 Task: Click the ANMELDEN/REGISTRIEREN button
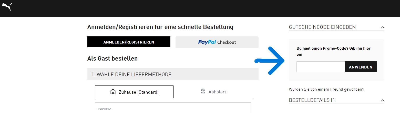coord(129,42)
